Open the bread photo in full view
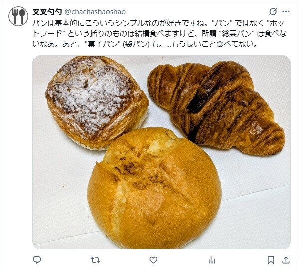The width and height of the screenshot is (299, 271). coord(161,152)
